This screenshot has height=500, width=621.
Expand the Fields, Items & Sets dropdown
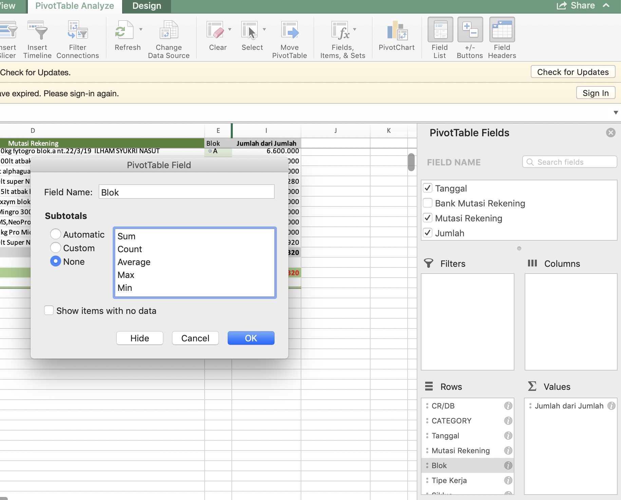tap(355, 29)
